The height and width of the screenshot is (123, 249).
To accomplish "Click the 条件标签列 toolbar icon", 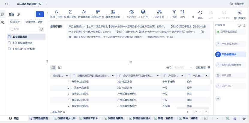I will click(98, 12).
